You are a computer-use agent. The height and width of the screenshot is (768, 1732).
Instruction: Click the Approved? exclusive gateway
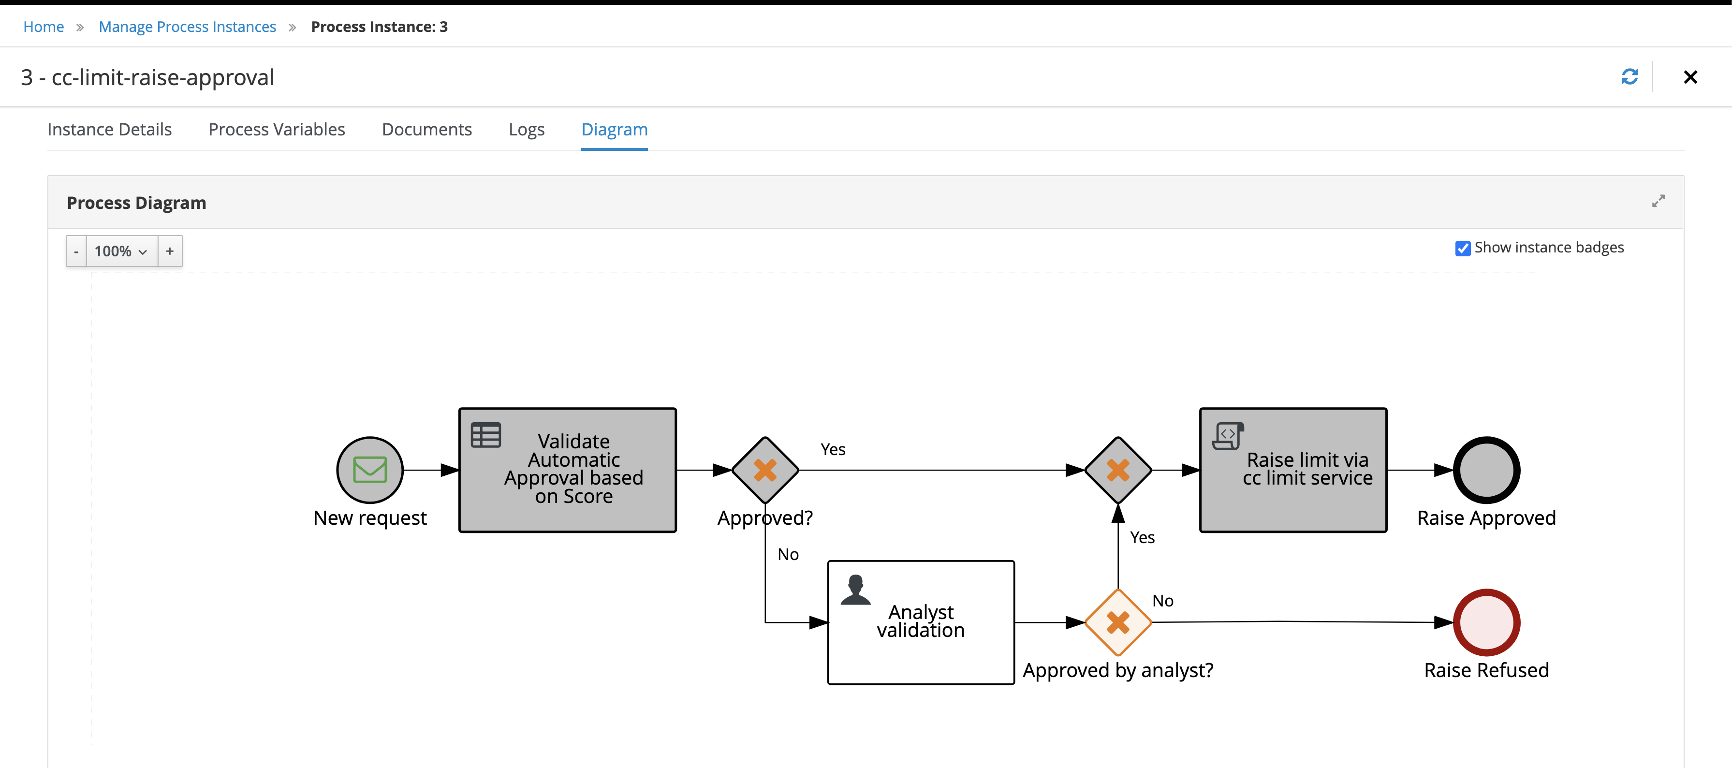(765, 470)
